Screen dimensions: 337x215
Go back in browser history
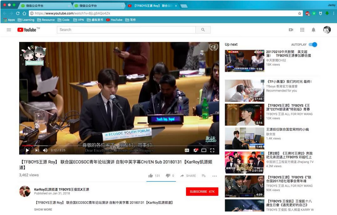[5, 14]
